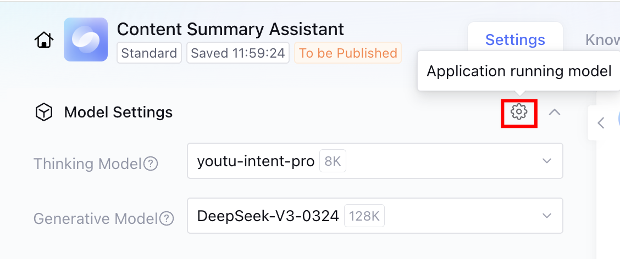Switch to the Settings tab
This screenshot has width=620, height=259.
tap(515, 40)
